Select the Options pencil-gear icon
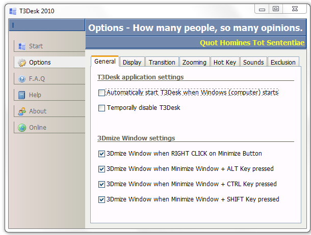 tap(22, 63)
